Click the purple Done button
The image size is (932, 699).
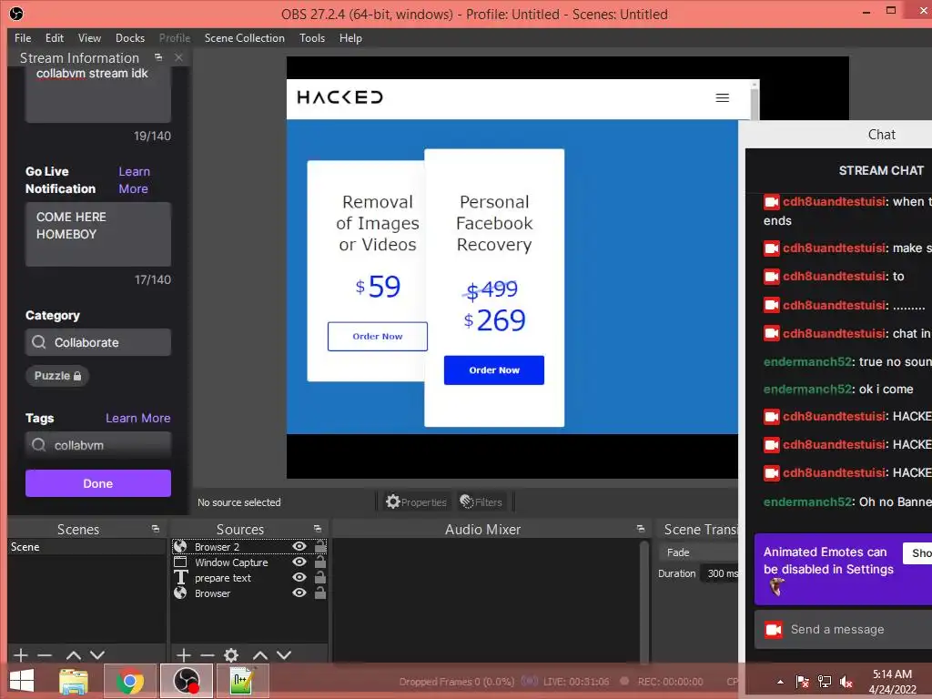[98, 483]
